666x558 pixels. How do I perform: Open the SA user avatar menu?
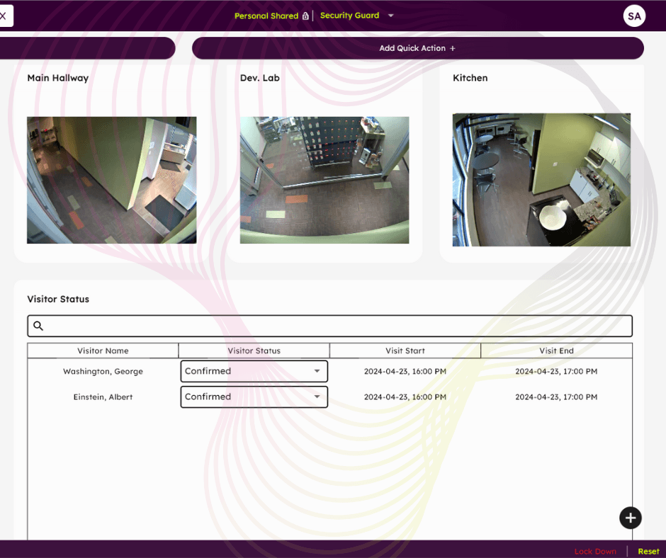click(634, 16)
